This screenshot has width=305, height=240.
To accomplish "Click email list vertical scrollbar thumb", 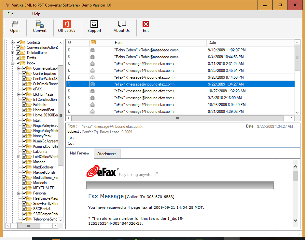I will (x=297, y=58).
